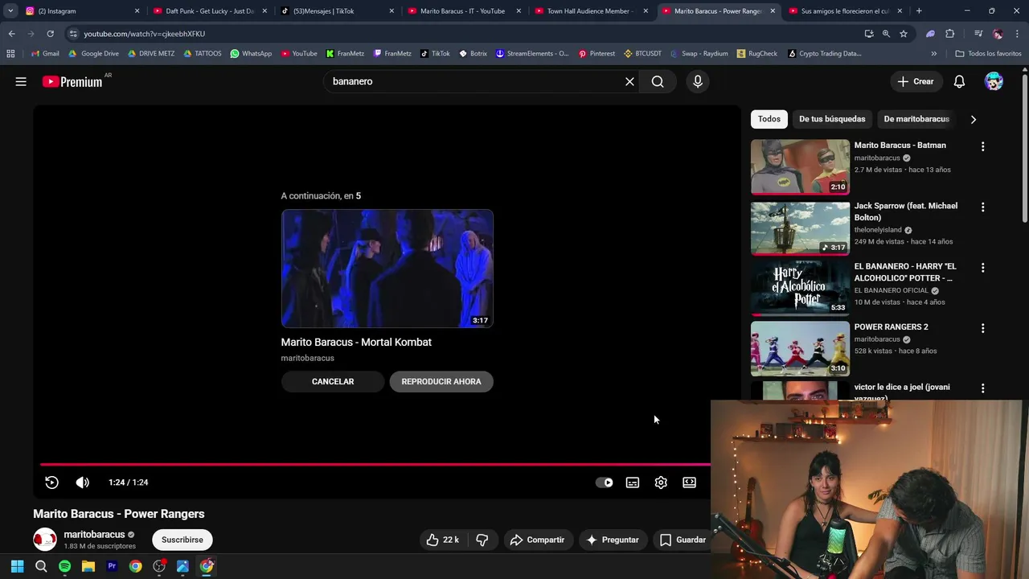Run search with magnifier button
The width and height of the screenshot is (1029, 579).
click(x=658, y=81)
